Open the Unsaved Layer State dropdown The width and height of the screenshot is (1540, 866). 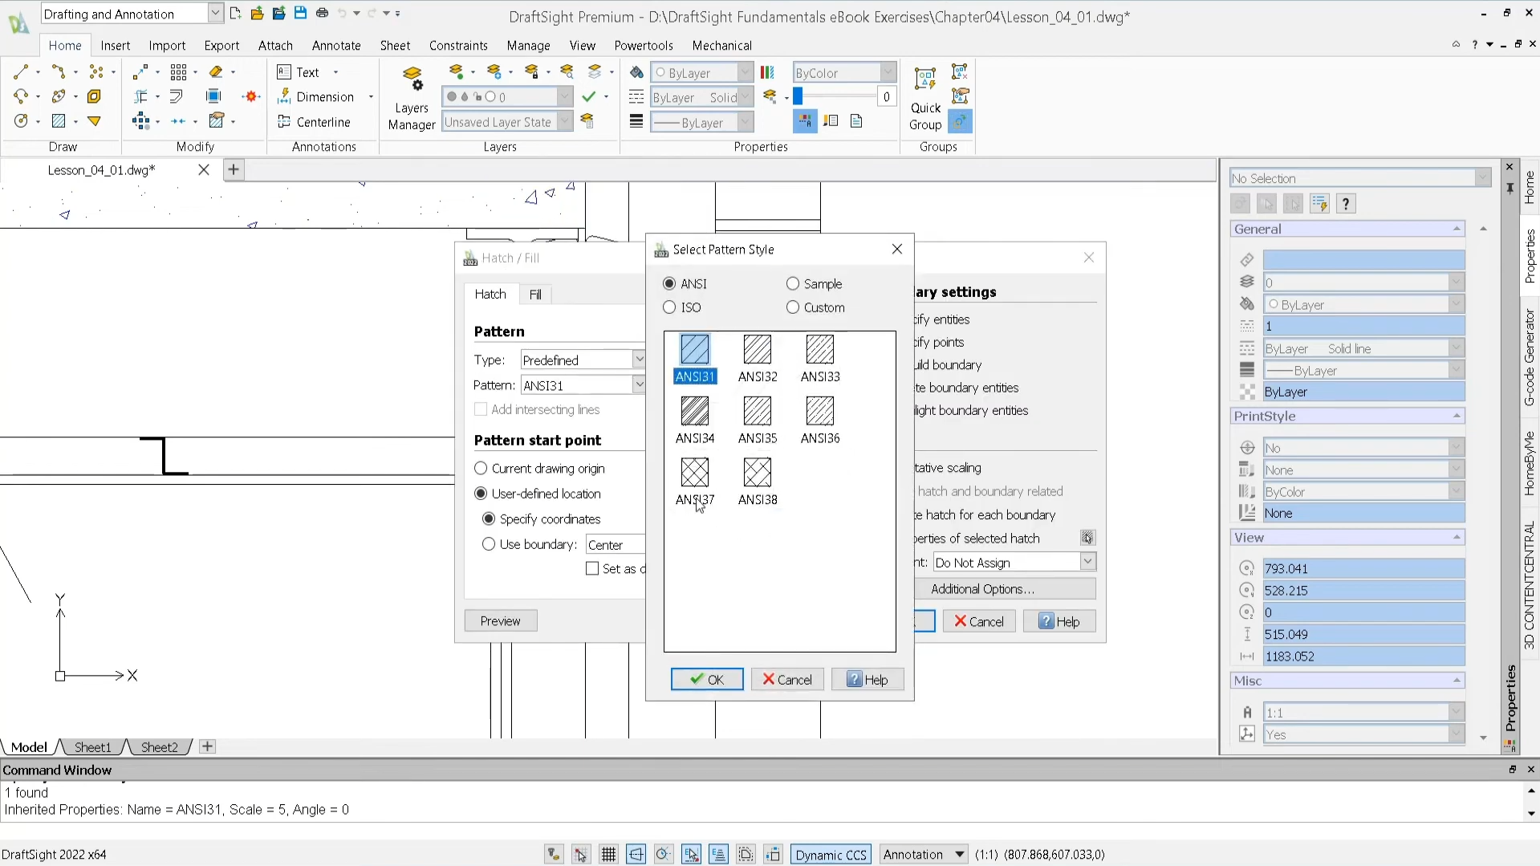(565, 122)
